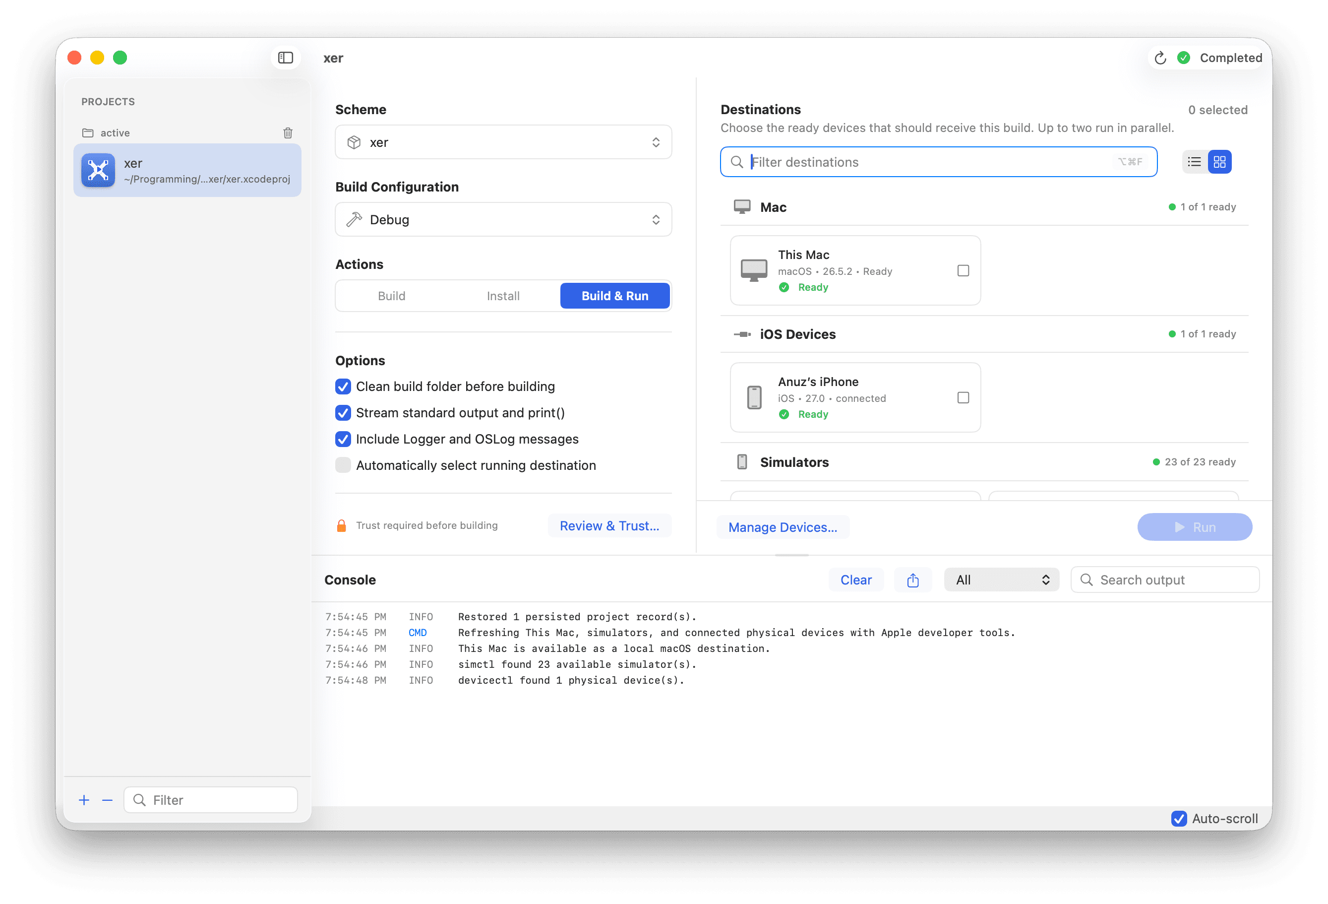The image size is (1328, 904).
Task: Click the orange trust lock icon
Action: click(341, 525)
